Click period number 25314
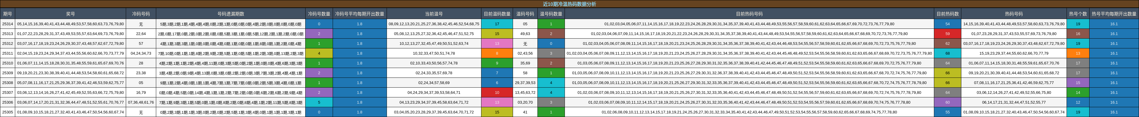This screenshot has width=1139, height=117. (x=7, y=24)
